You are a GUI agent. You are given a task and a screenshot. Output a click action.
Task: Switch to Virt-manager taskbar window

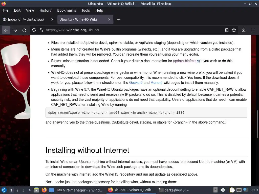point(80,190)
